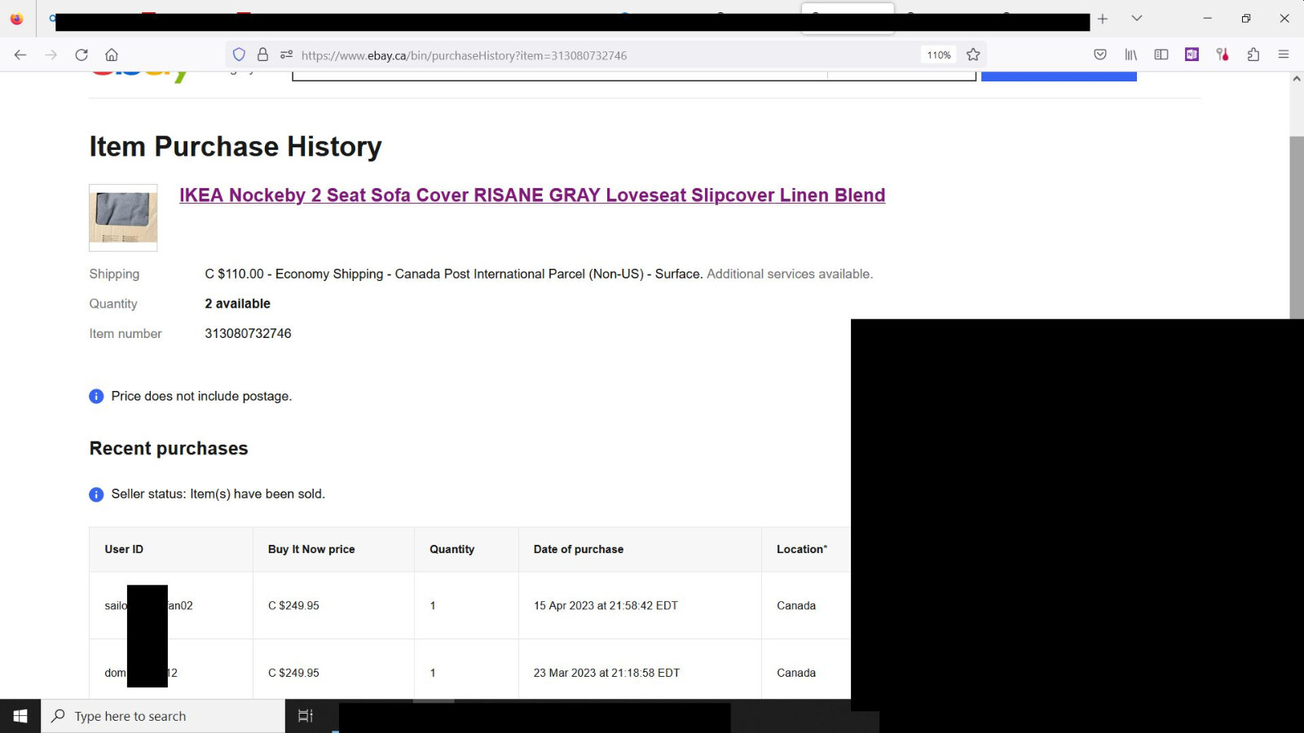Click the browser forward arrow
This screenshot has height=733, width=1304.
coord(51,55)
